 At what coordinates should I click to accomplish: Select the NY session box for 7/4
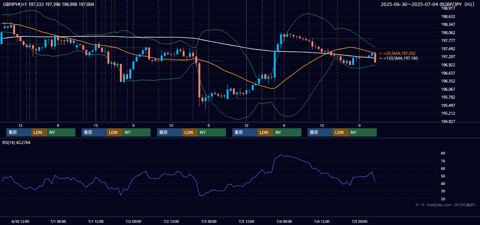(x=362, y=132)
